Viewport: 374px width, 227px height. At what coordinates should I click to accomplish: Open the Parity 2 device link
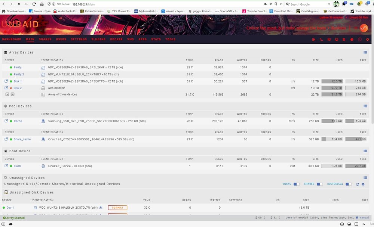[19, 74]
